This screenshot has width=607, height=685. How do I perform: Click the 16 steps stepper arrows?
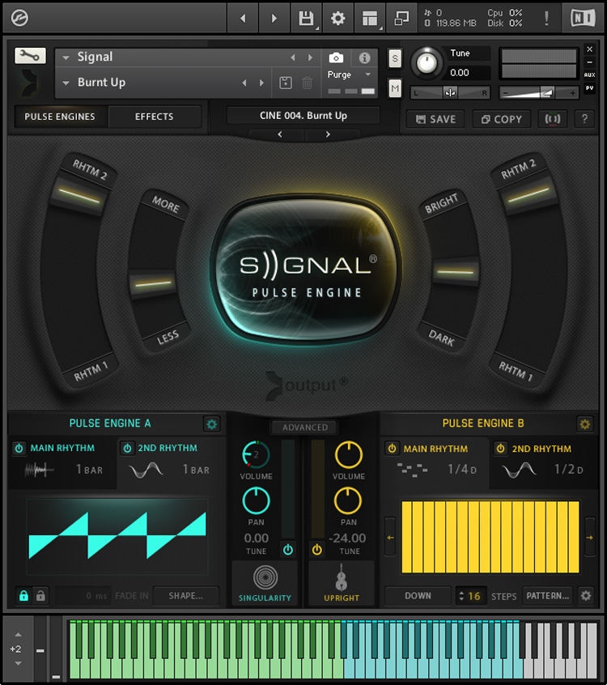461,596
